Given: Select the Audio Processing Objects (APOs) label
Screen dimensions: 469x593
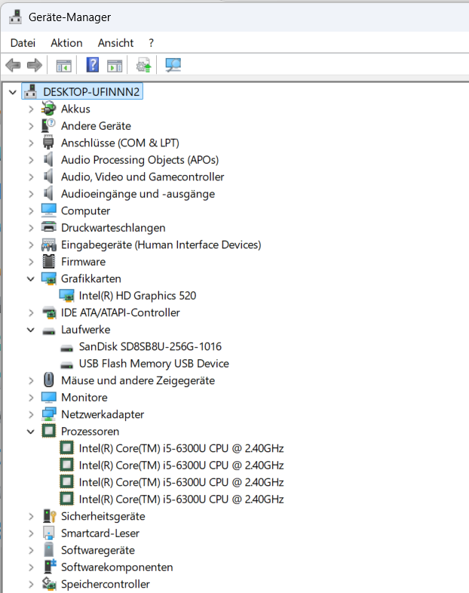Looking at the screenshot, I should click(x=139, y=161).
